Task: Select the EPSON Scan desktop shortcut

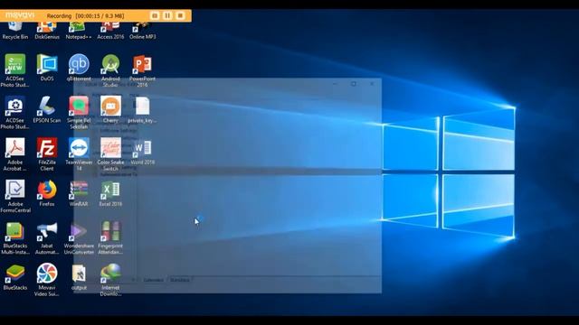Action: (x=47, y=109)
